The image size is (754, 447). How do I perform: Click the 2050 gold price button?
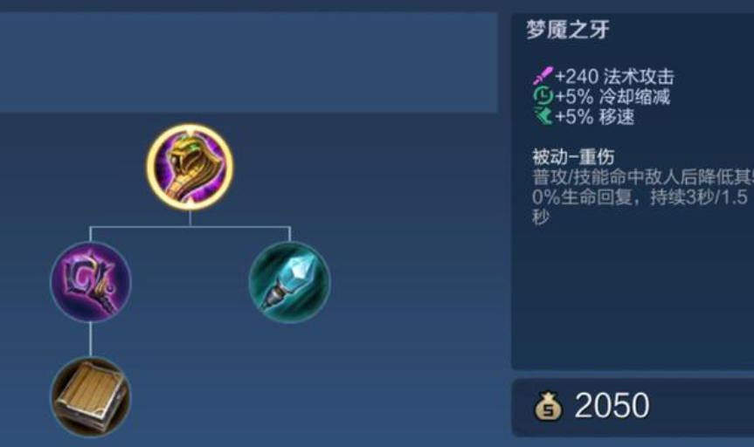(633, 408)
